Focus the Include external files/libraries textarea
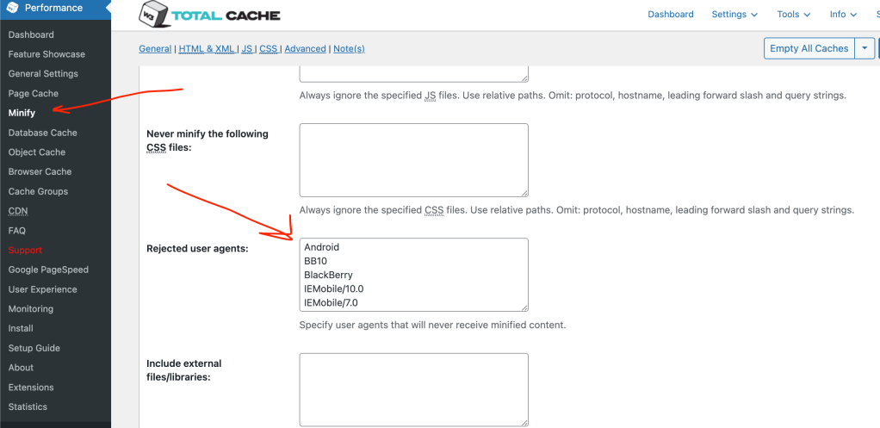880x428 pixels. (x=413, y=388)
